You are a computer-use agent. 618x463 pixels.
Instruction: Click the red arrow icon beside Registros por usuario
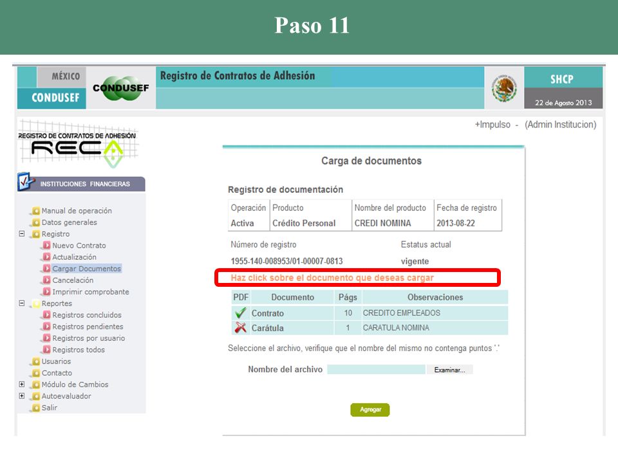tap(46, 338)
